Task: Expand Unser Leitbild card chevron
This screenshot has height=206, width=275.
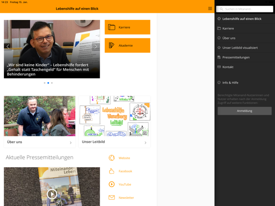Action: 145,143
